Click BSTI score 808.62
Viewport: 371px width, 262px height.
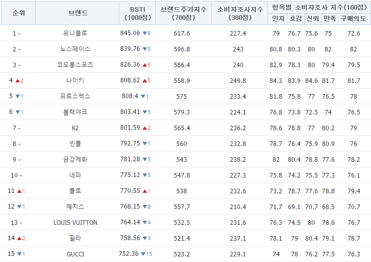pyautogui.click(x=130, y=80)
